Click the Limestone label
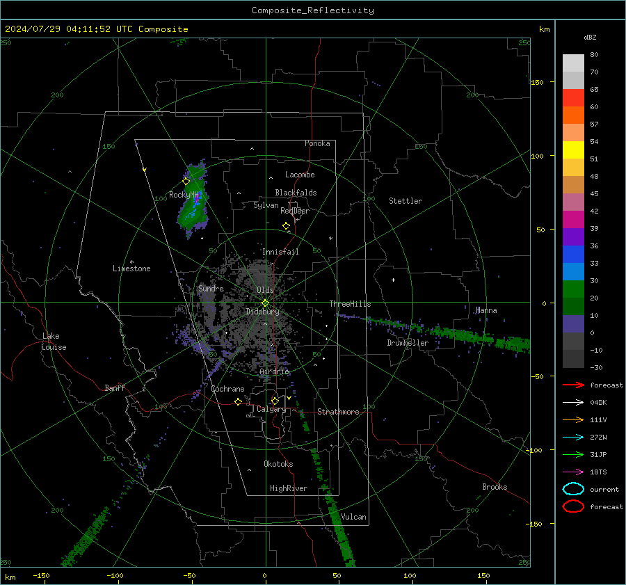Image resolution: width=626 pixels, height=585 pixels. tap(131, 269)
